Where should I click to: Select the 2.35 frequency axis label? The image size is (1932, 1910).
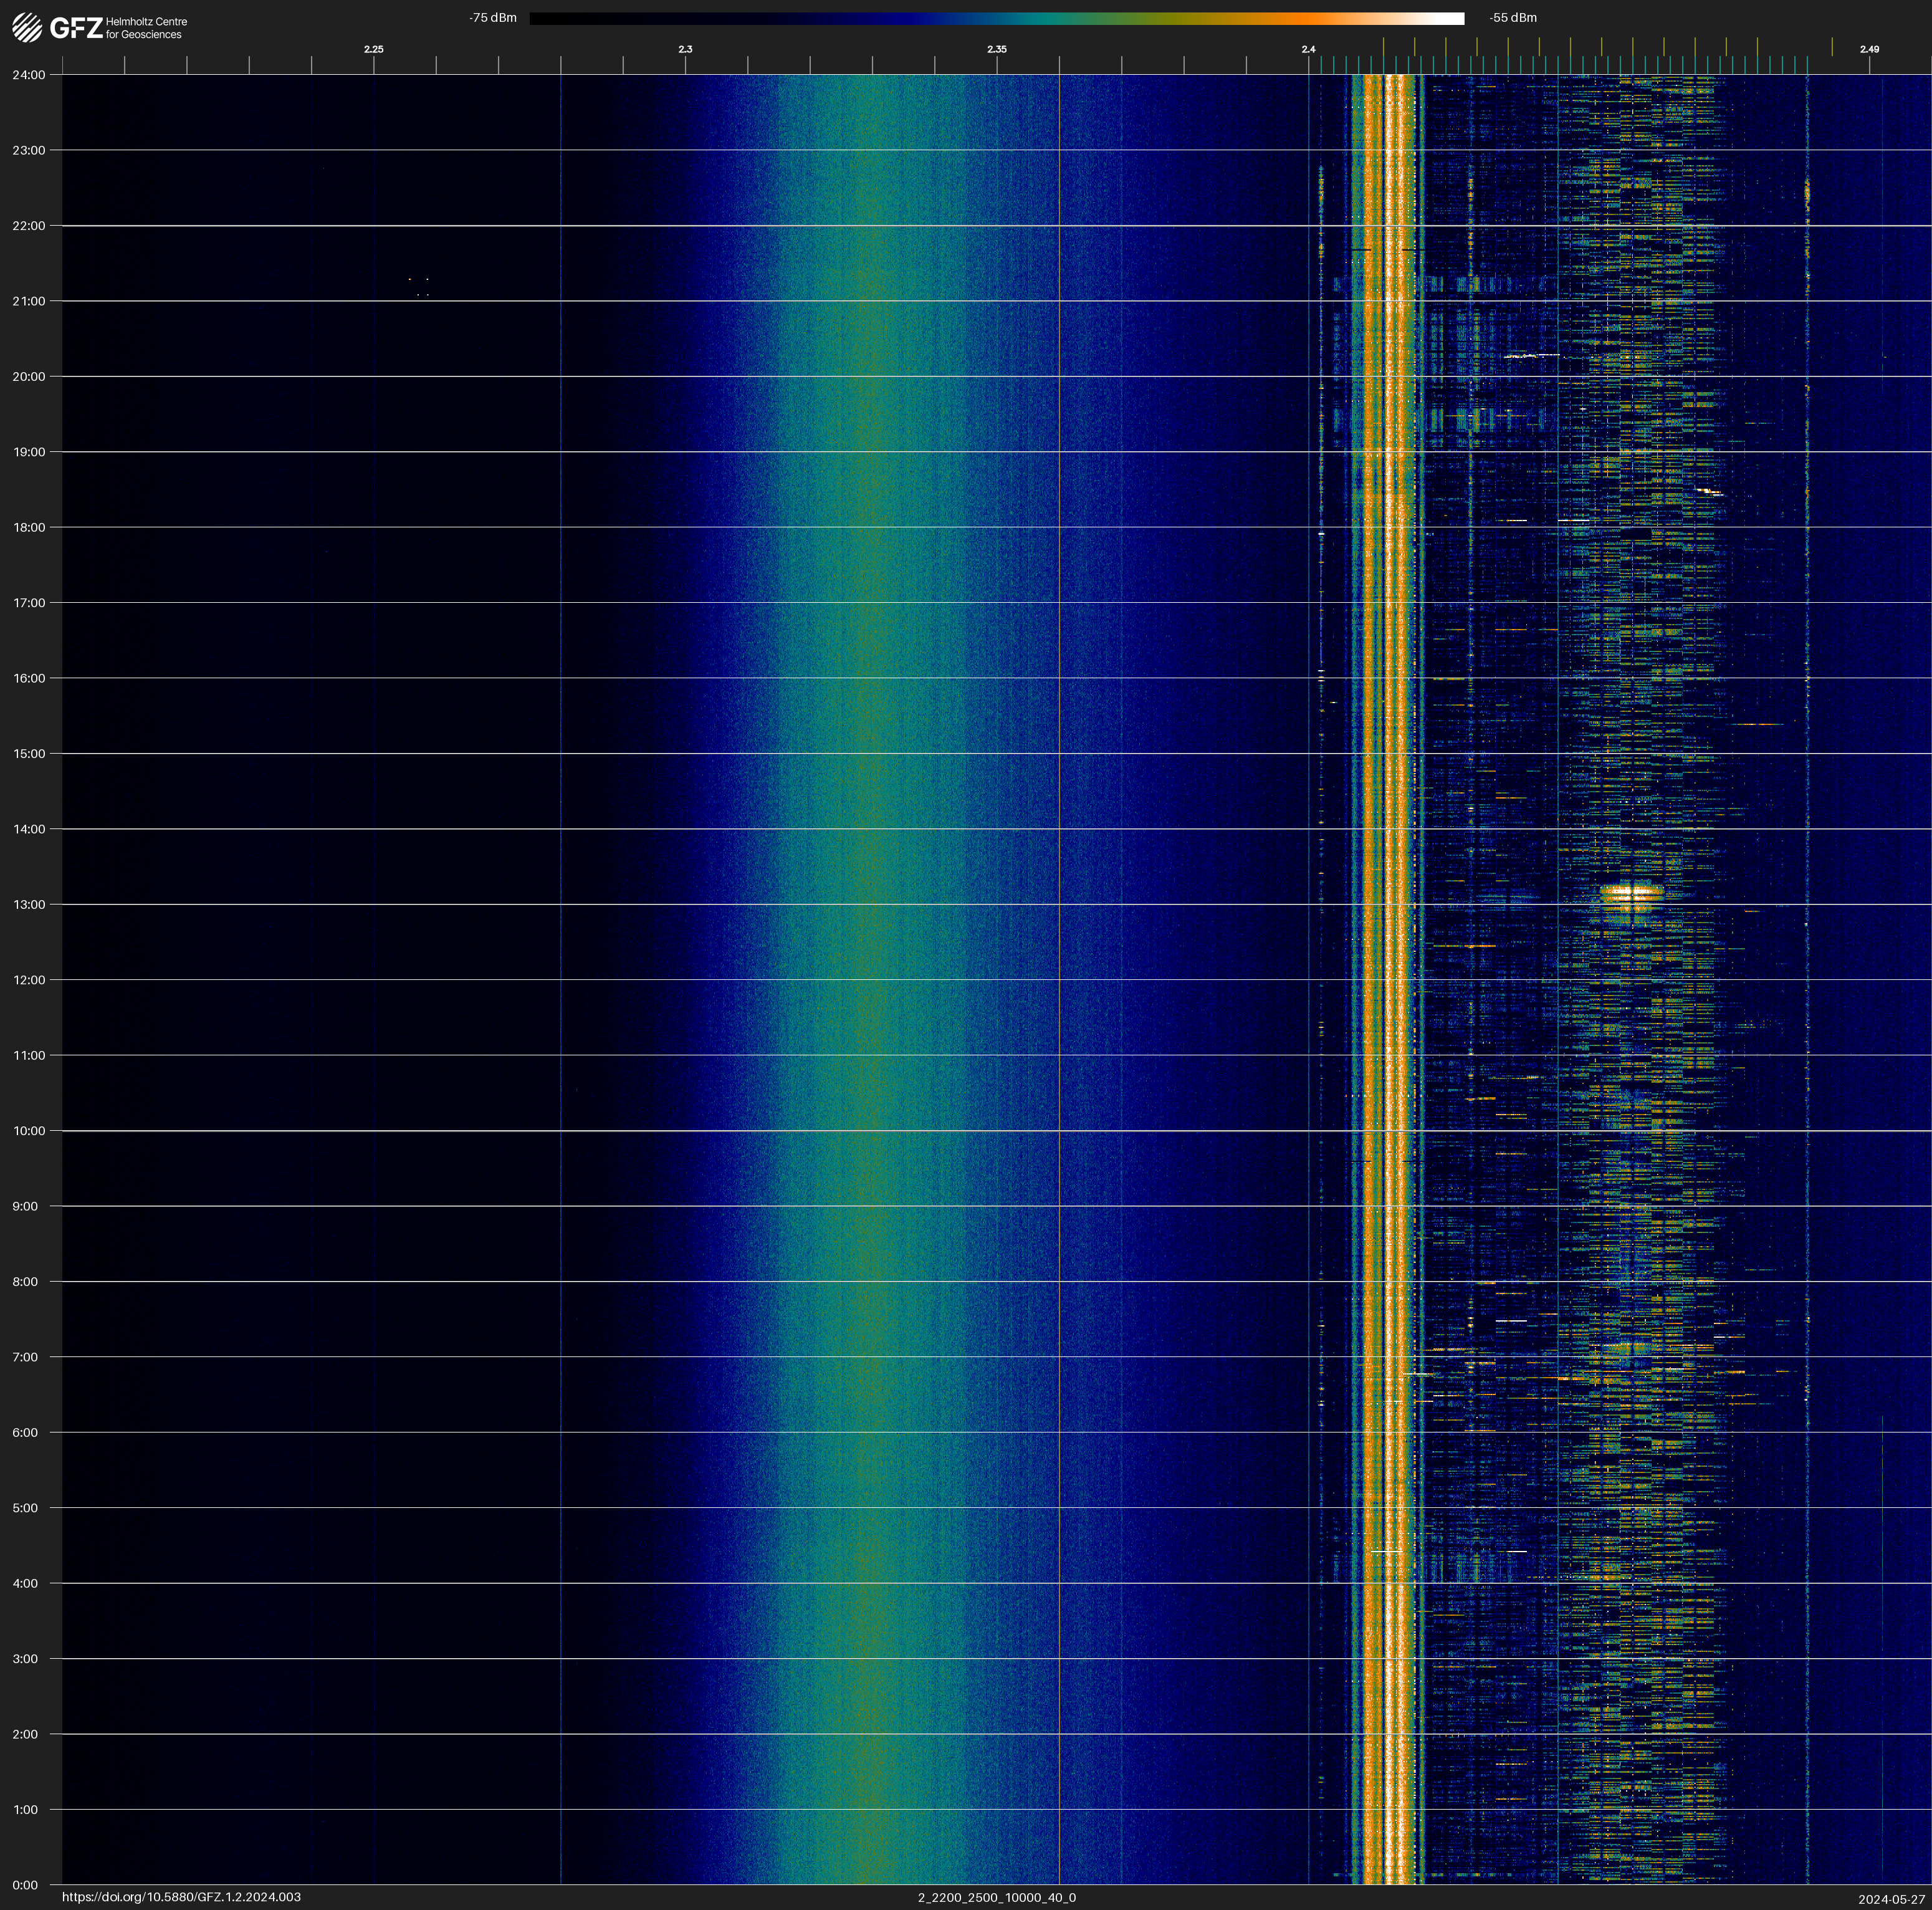point(996,49)
